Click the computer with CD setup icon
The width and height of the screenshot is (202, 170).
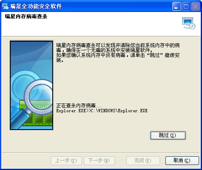click(189, 23)
